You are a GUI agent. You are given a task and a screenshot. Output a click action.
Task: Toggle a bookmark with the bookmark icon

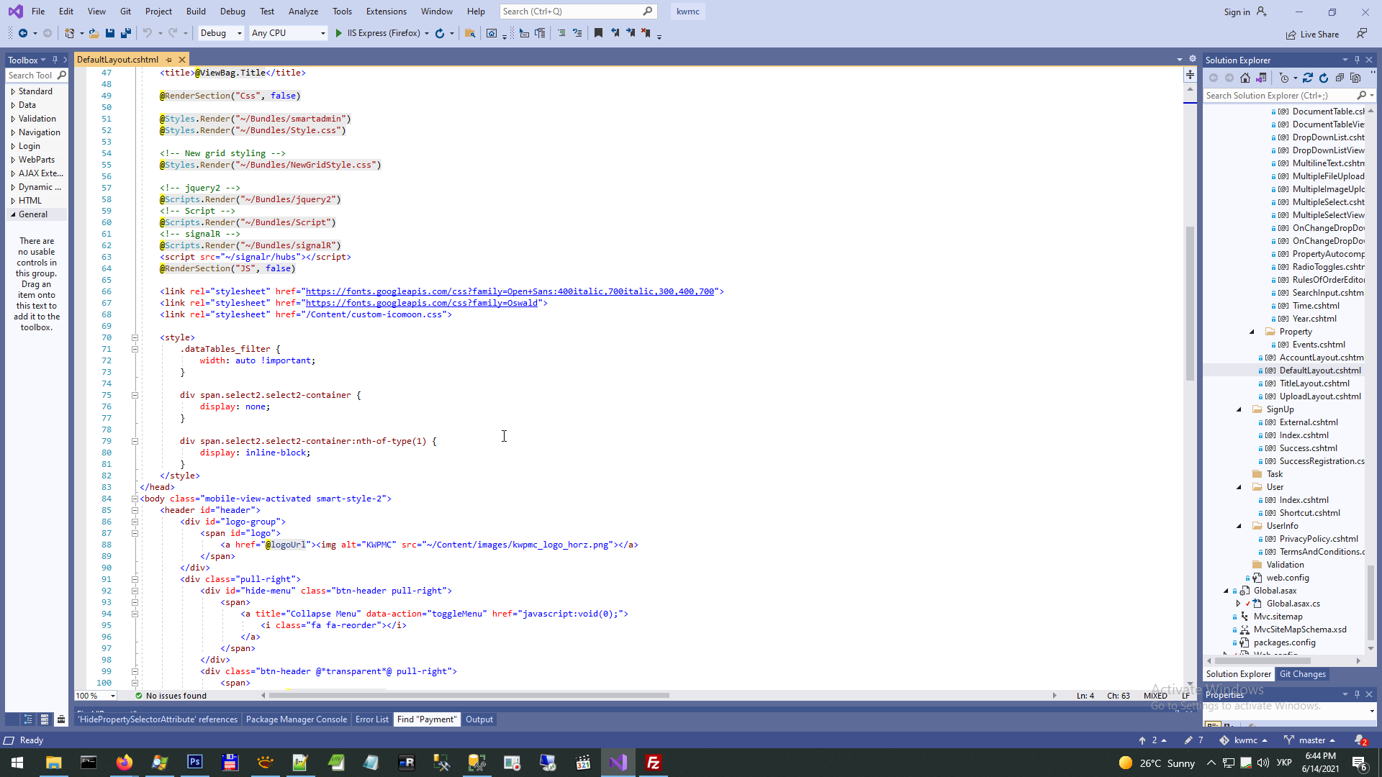pyautogui.click(x=598, y=33)
